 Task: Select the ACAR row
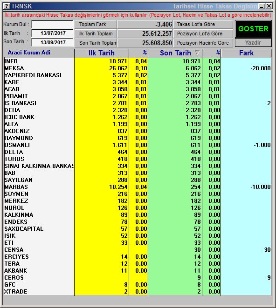tap(138, 89)
